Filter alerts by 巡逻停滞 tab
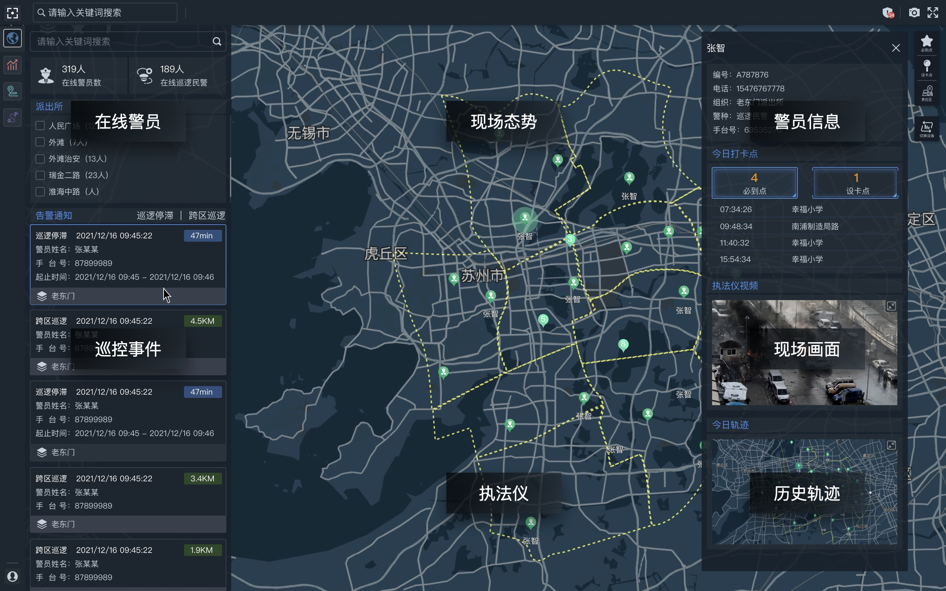 point(155,215)
